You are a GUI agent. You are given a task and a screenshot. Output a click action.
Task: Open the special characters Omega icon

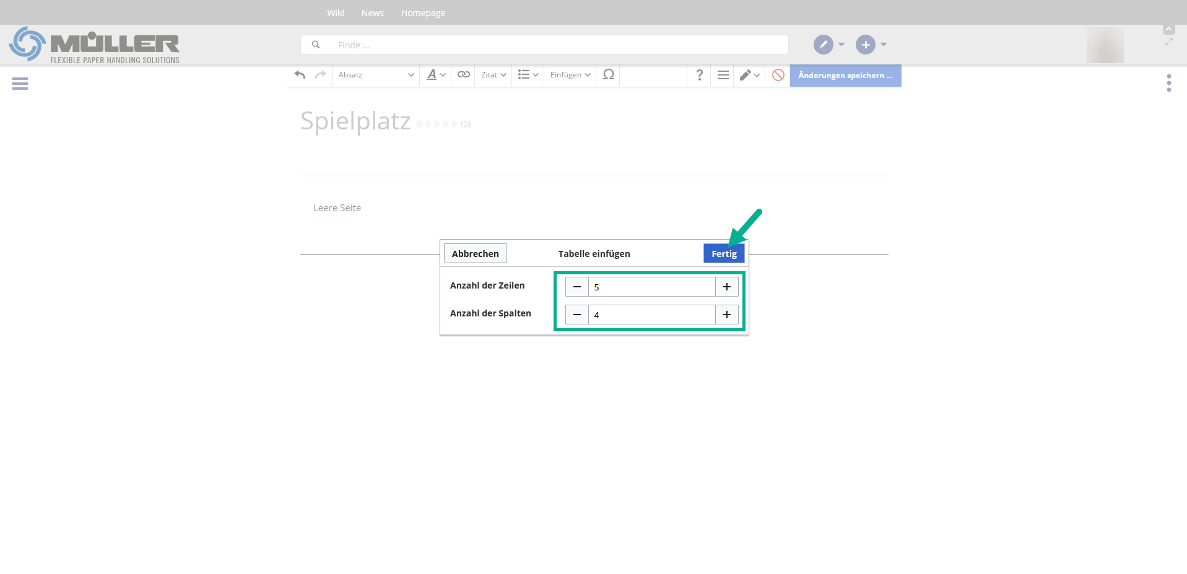tap(608, 75)
